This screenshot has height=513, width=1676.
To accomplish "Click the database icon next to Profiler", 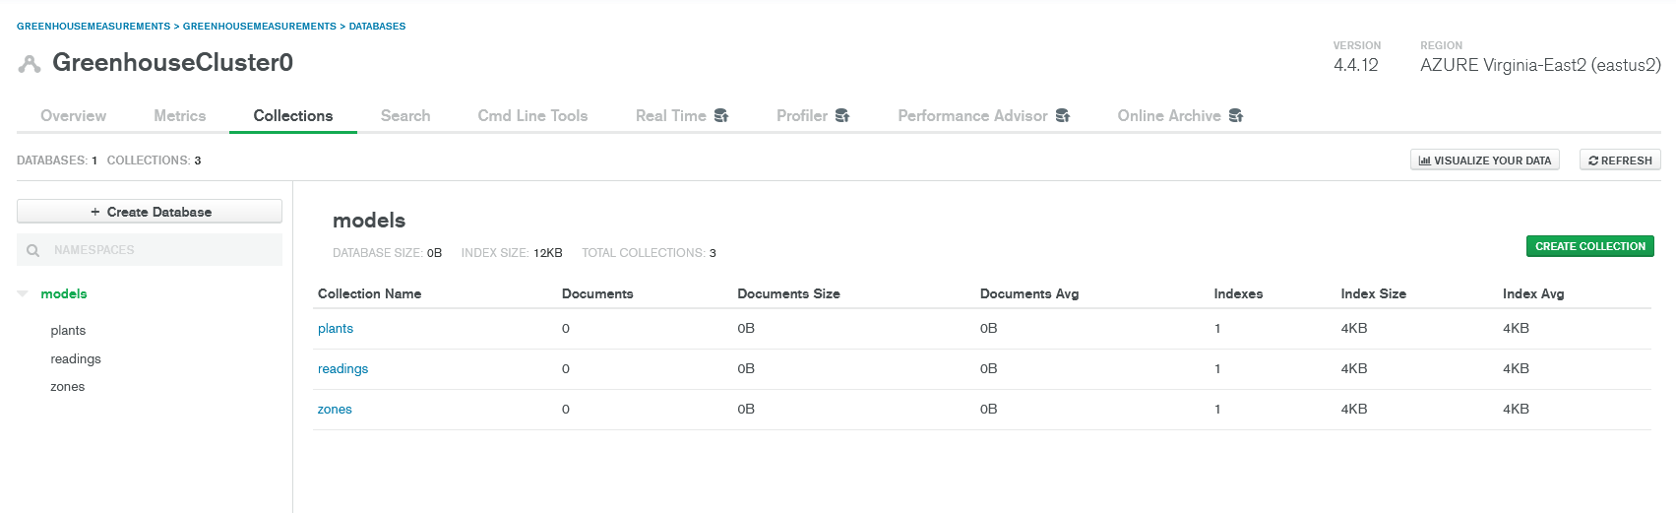I will (842, 116).
